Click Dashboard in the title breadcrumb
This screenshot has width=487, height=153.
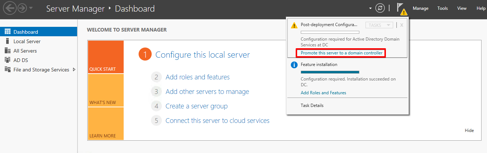click(135, 8)
